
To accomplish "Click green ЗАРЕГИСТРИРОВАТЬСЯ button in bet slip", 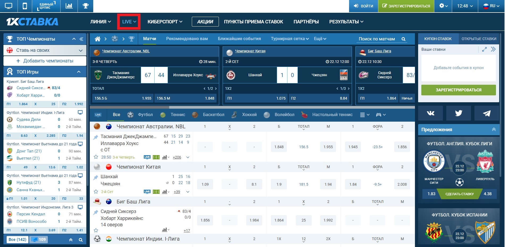I will (x=459, y=90).
